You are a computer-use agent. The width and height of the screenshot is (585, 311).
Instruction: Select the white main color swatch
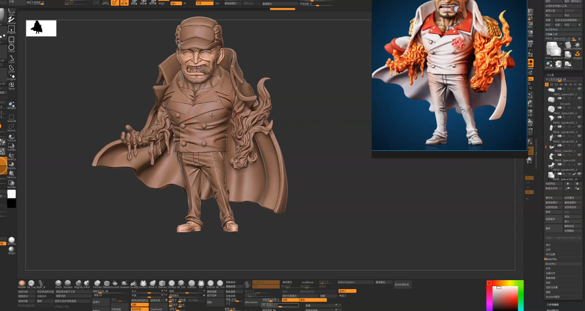tap(11, 194)
